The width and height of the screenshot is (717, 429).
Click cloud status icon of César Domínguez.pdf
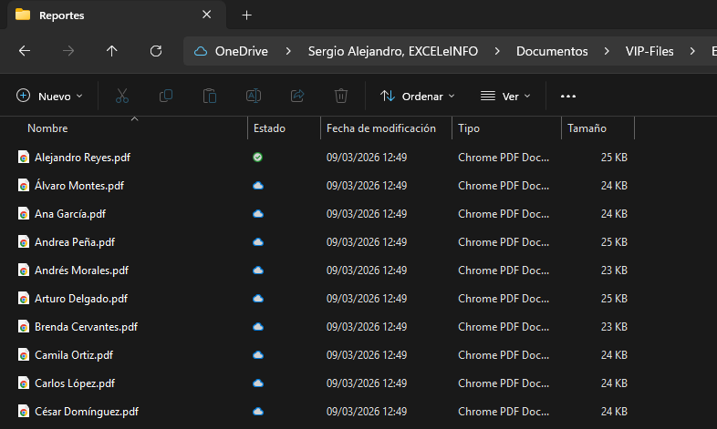click(258, 411)
